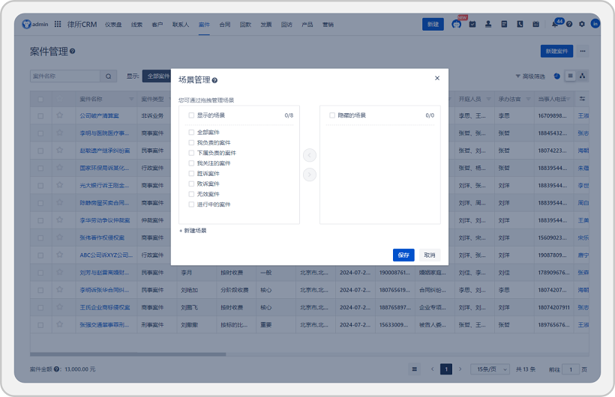Open the calendar task checklist icon

(472, 24)
